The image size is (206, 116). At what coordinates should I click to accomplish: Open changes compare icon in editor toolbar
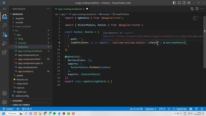click(192, 9)
